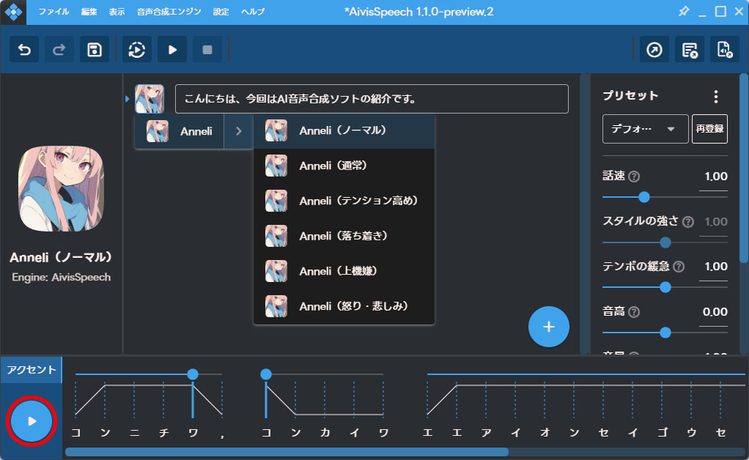This screenshot has width=749, height=460.
Task: Click the export audio list icon
Action: 690,50
